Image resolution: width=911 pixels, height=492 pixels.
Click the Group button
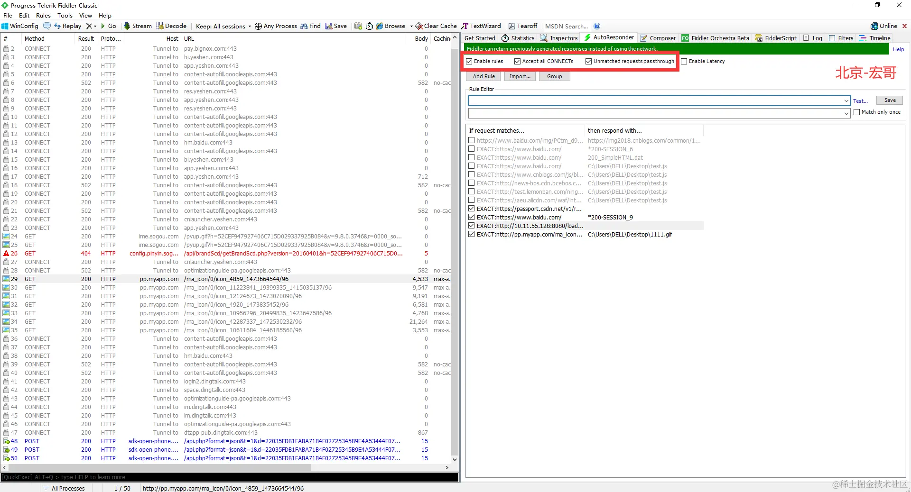(x=554, y=76)
